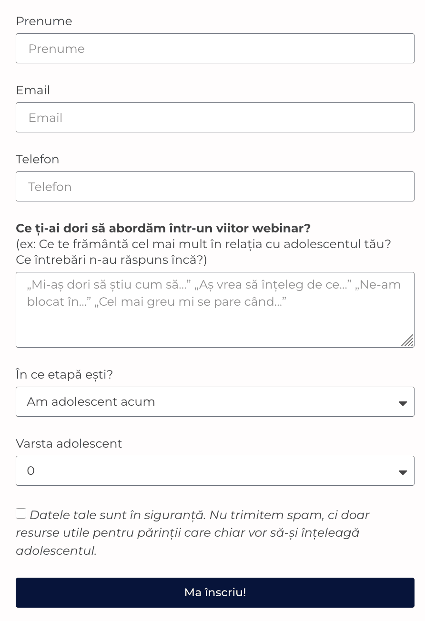Click the 'Varsta adolescent' label

69,444
